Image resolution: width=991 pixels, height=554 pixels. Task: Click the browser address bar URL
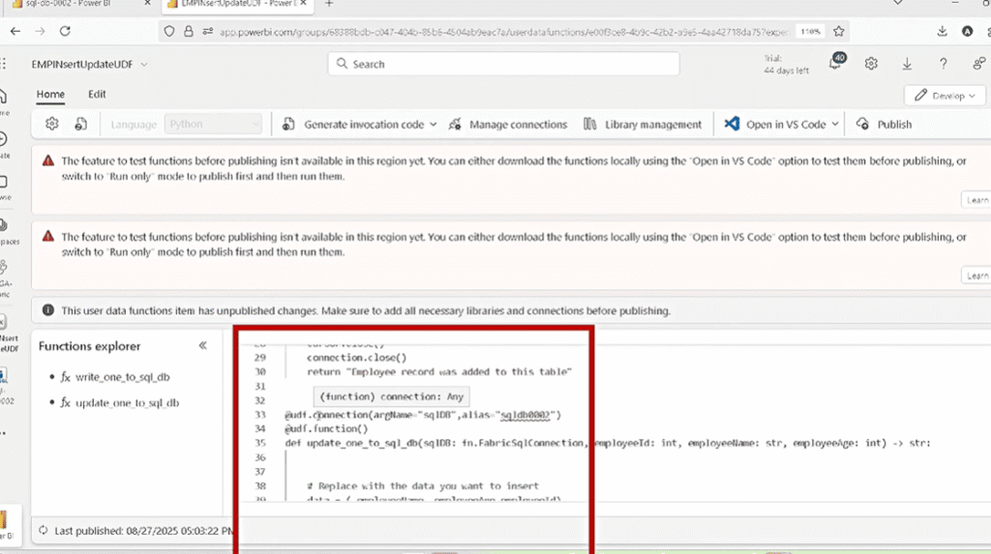(x=503, y=32)
